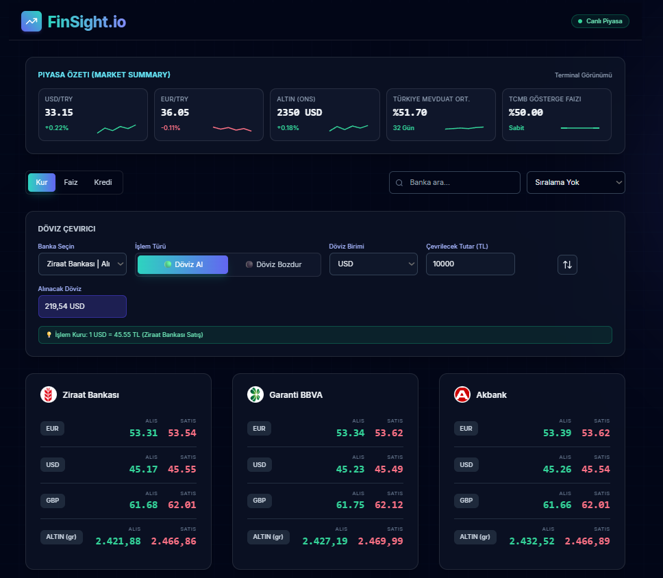Image resolution: width=663 pixels, height=578 pixels.
Task: Click the Garanti BBVA ALTIN (gr) badge
Action: point(268,536)
